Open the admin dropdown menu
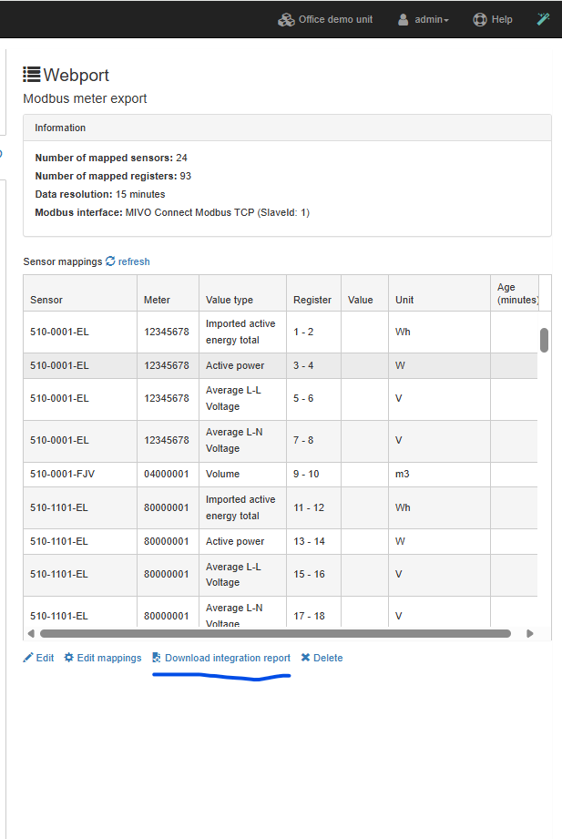Viewport: 562px width, 839px height. [x=424, y=20]
